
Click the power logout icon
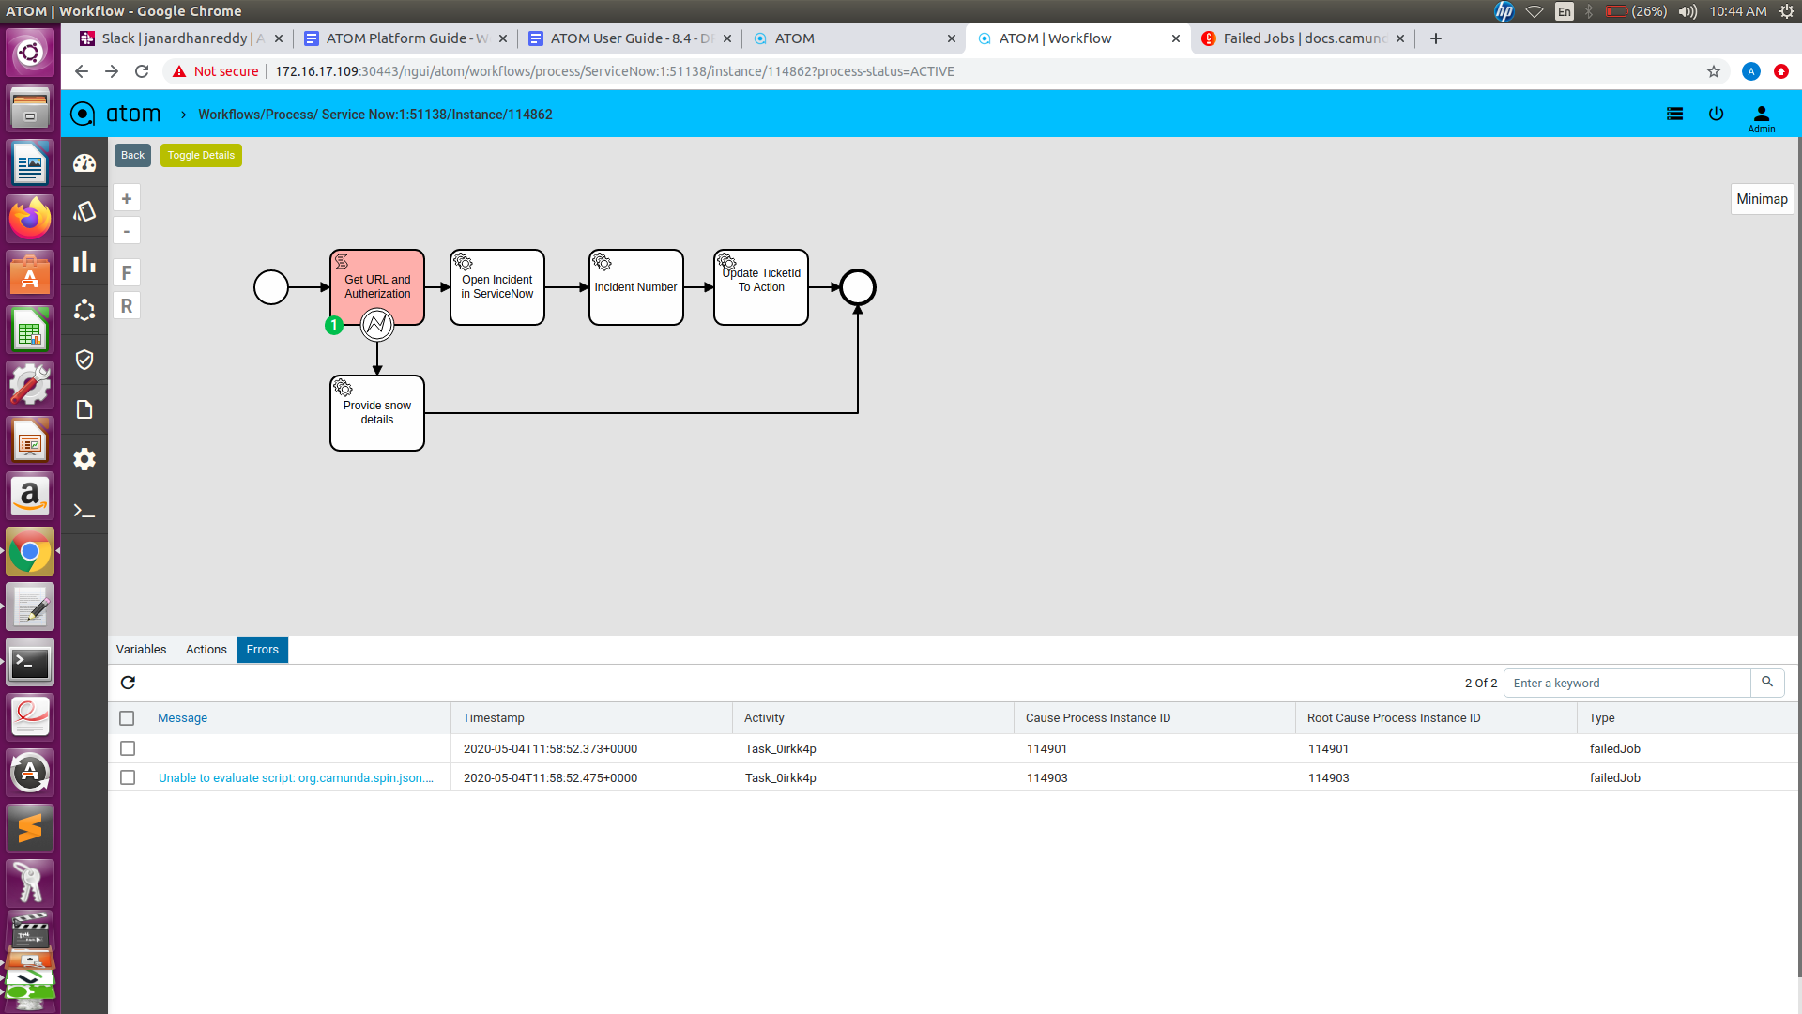point(1716,114)
